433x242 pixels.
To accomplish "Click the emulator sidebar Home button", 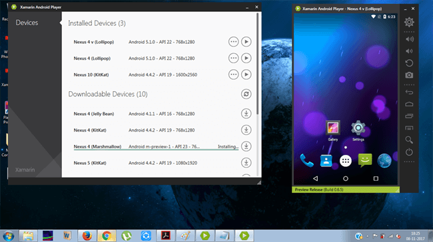I will [409, 104].
